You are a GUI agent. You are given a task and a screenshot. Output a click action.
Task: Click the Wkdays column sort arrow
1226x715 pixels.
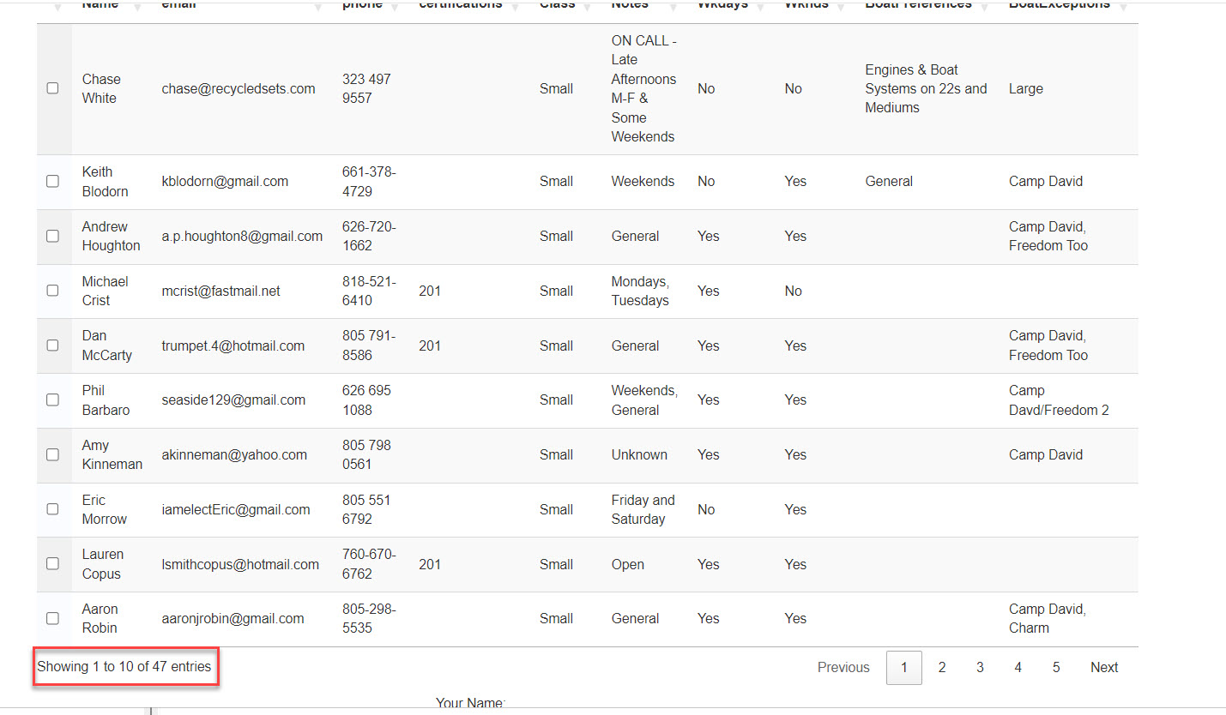coord(759,8)
